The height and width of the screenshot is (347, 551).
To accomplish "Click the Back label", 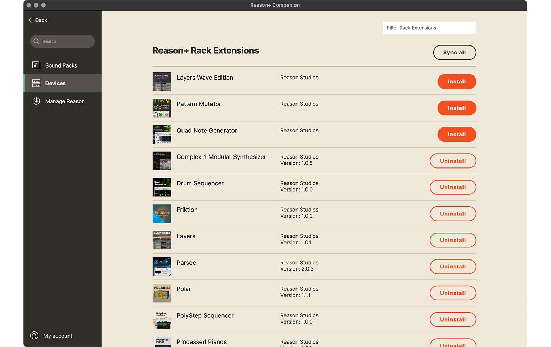I will (x=41, y=20).
